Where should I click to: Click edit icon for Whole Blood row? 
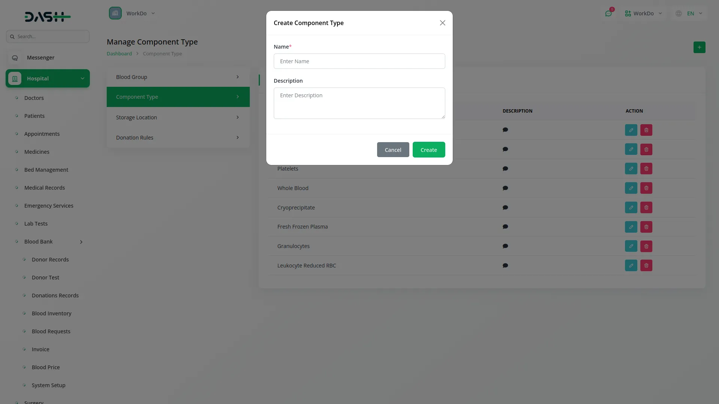point(631,188)
